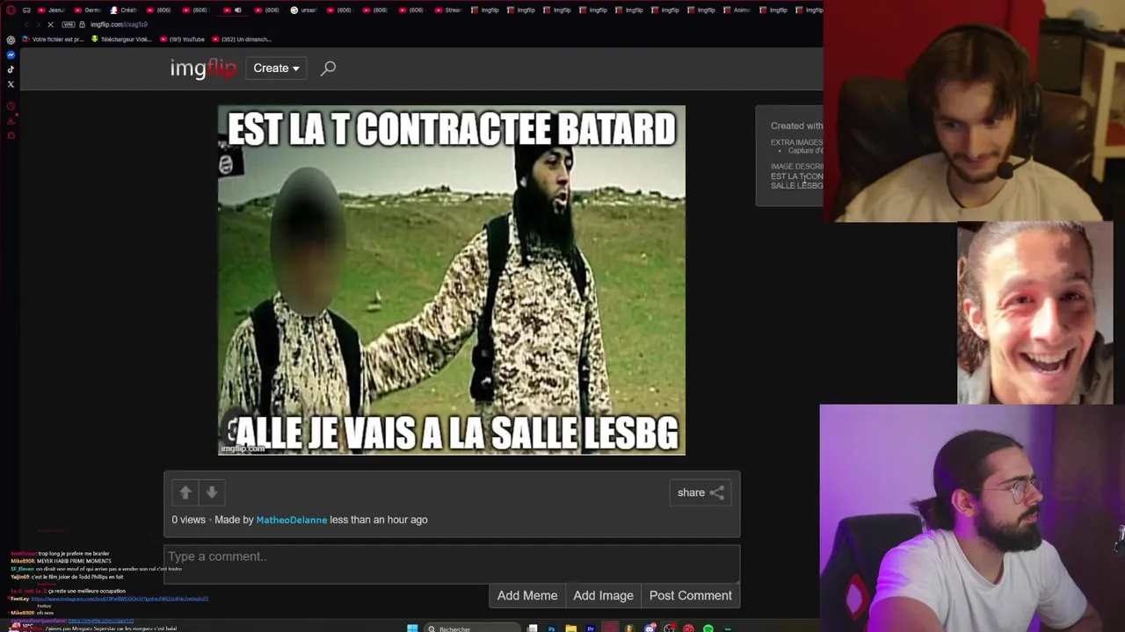The height and width of the screenshot is (632, 1125).
Task: Open the meme image
Action: coord(452,280)
